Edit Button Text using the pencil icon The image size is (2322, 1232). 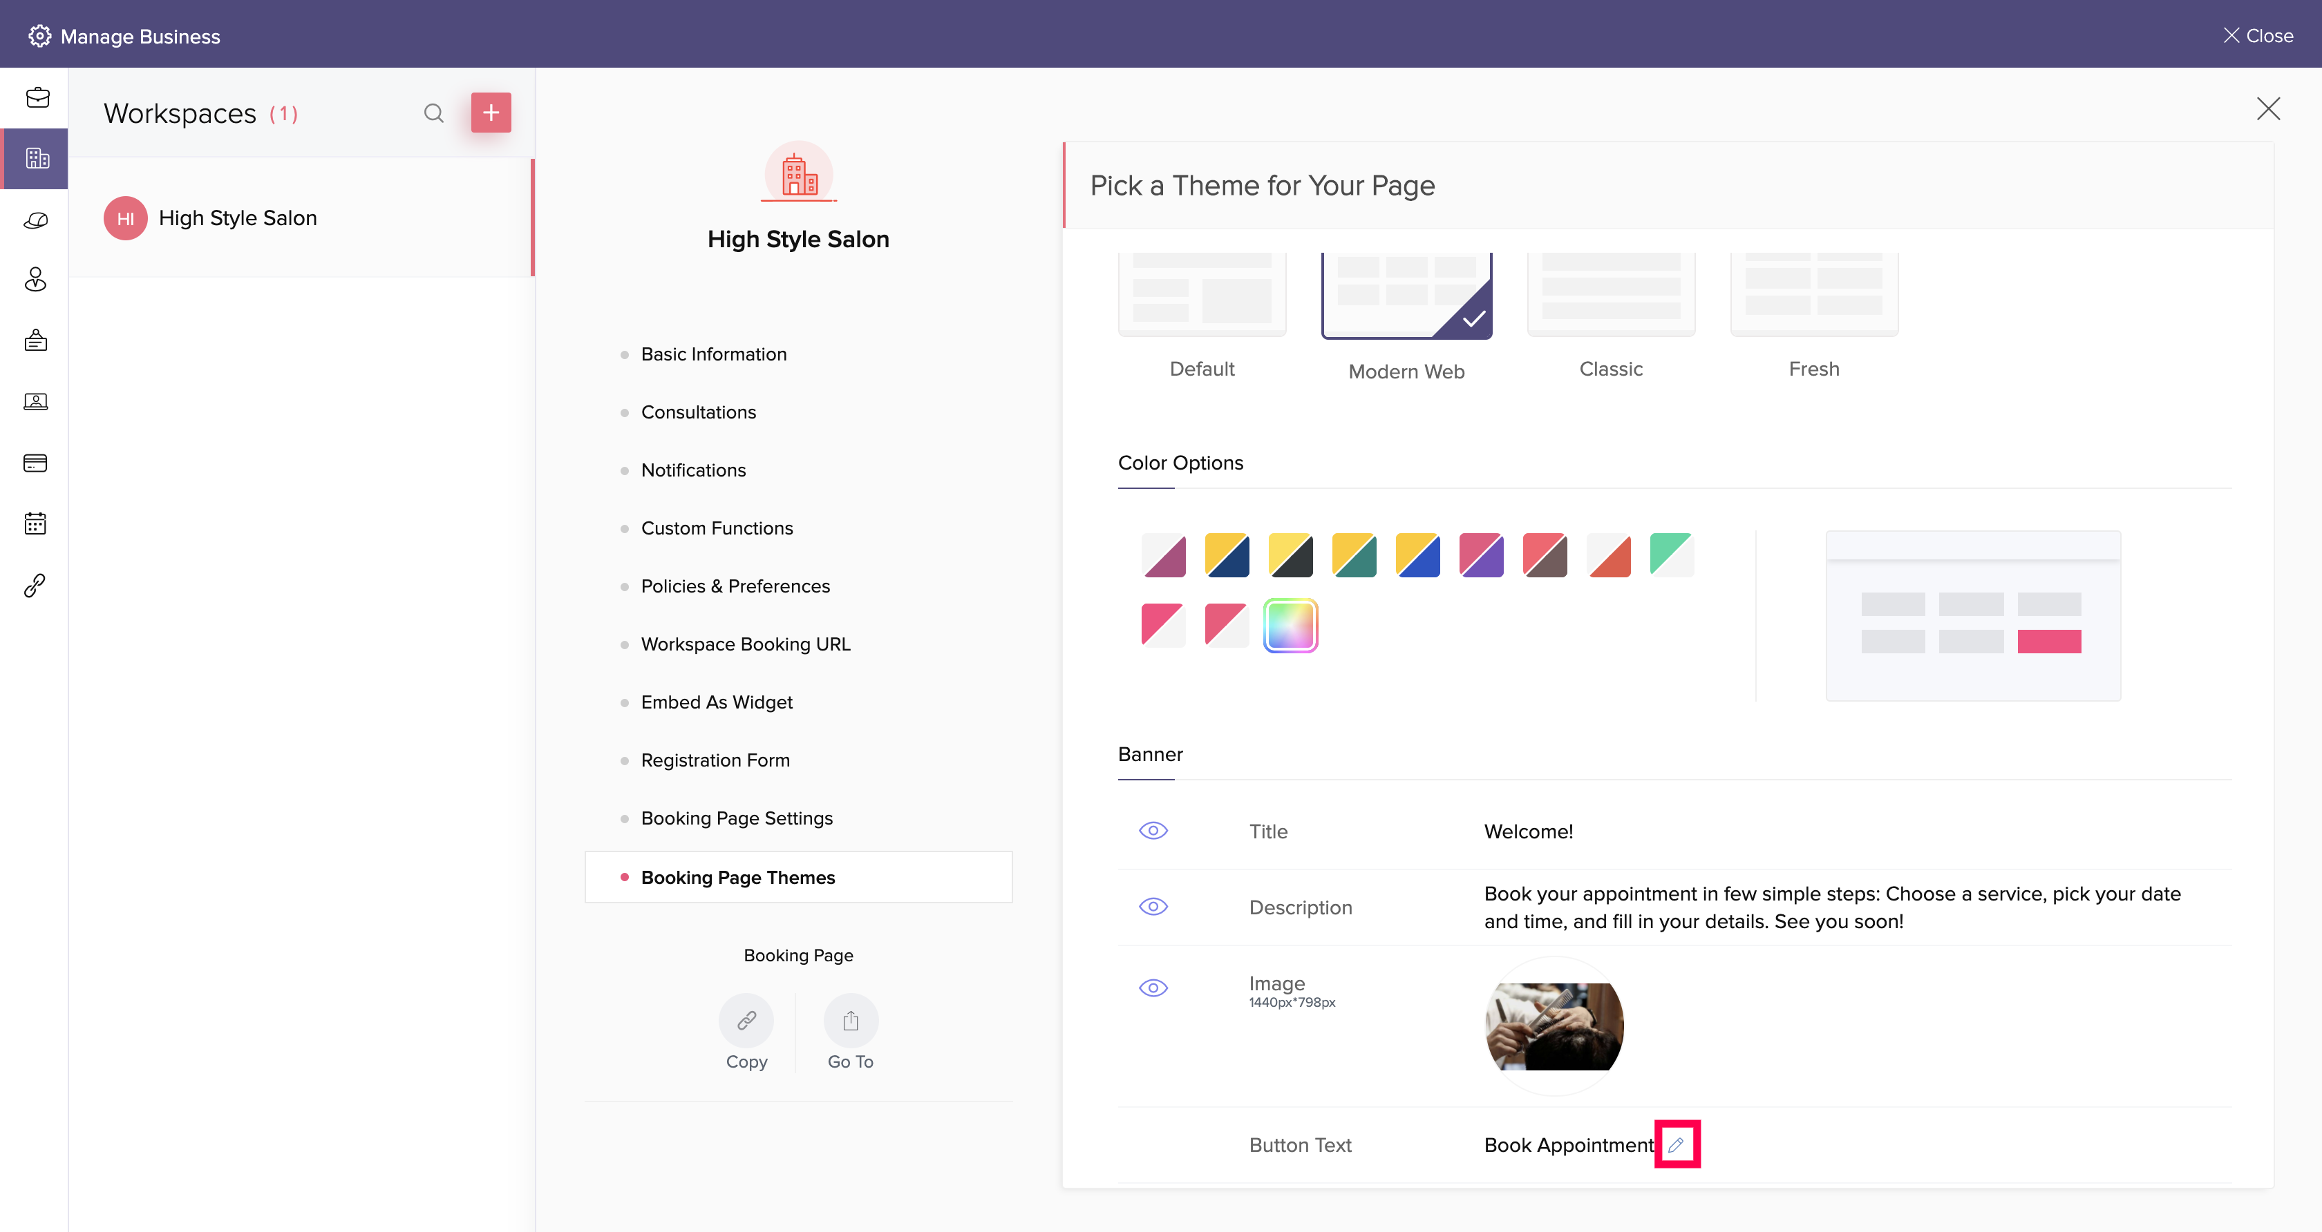1677,1144
